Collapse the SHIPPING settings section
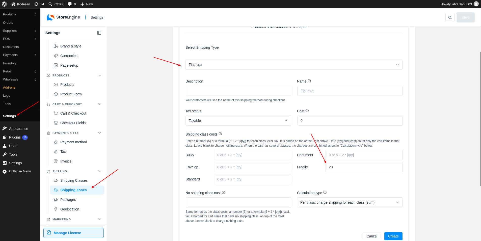The image size is (481, 241). [100, 171]
